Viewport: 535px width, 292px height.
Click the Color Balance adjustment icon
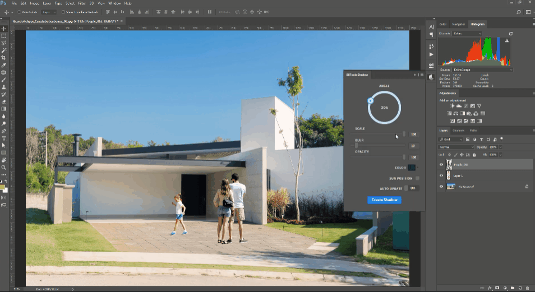[455, 113]
